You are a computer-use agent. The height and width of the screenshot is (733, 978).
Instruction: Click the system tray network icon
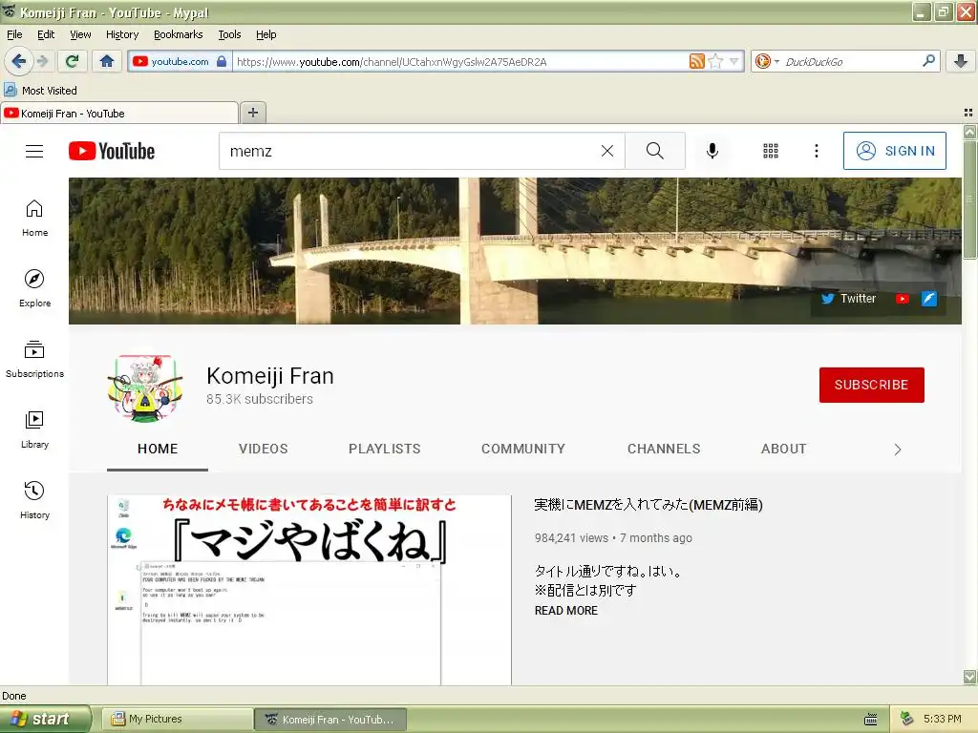pos(906,719)
